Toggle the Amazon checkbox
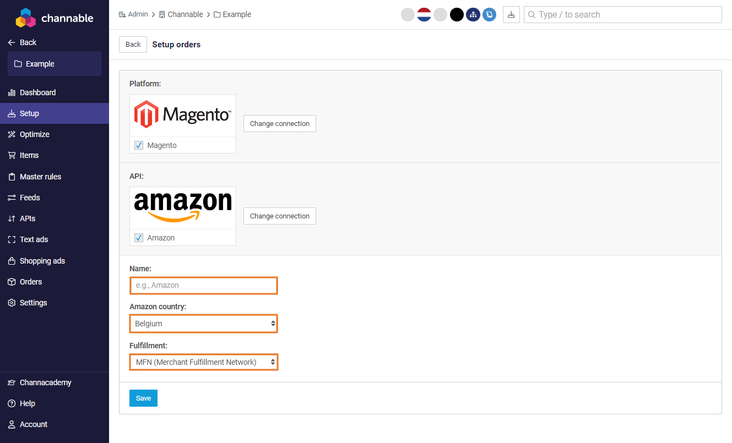This screenshot has width=732, height=443. (139, 238)
